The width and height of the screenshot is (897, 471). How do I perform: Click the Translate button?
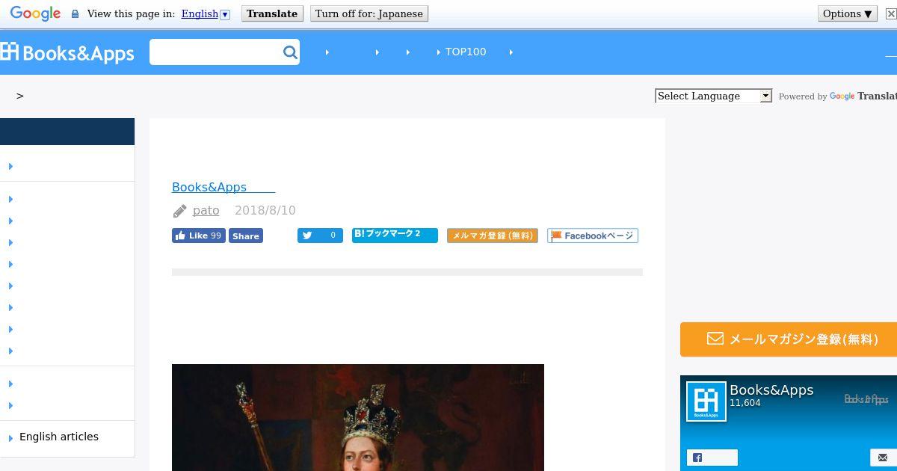[x=272, y=13]
